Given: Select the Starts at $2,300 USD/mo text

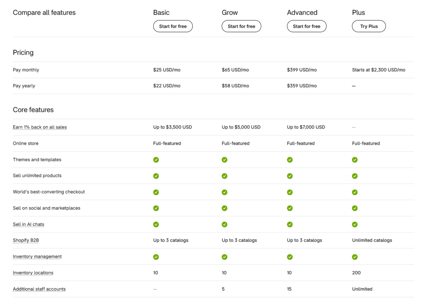Looking at the screenshot, I should (378, 70).
